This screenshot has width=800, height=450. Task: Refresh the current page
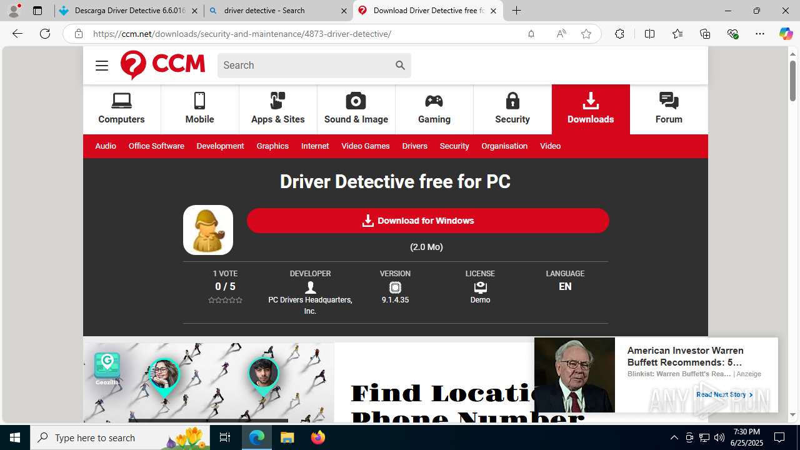45,34
